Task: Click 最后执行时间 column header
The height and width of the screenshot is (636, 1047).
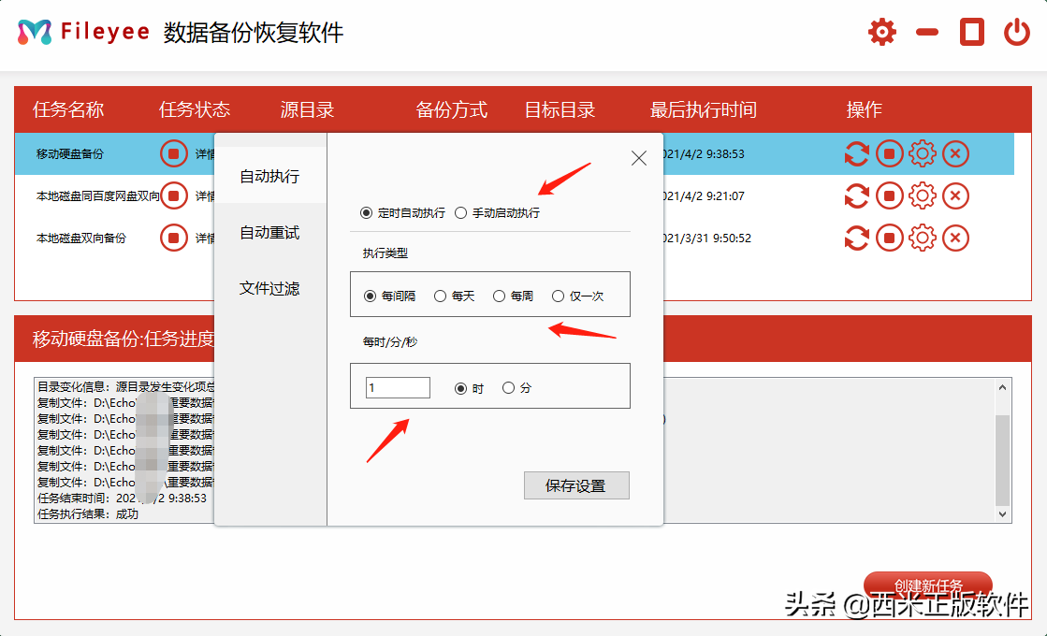Action: click(x=703, y=109)
